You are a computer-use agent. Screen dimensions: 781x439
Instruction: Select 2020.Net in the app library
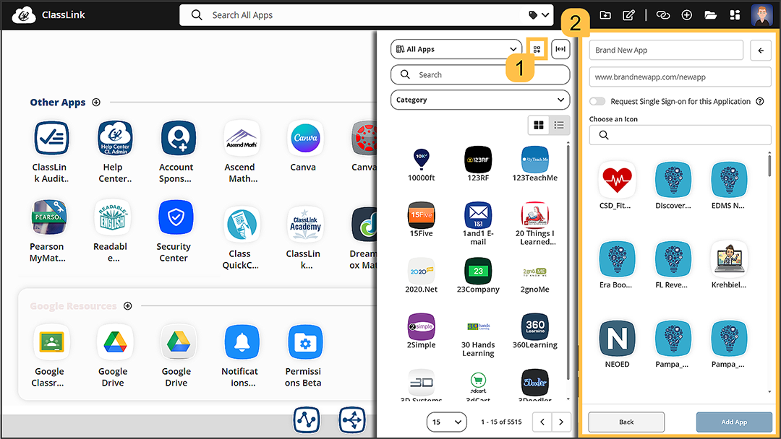click(422, 271)
